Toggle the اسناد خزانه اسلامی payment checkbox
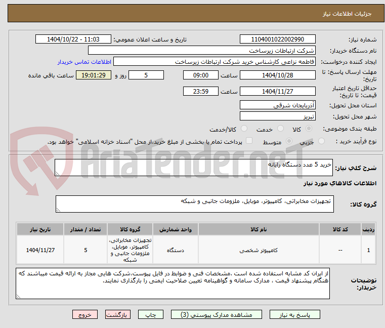The width and height of the screenshot is (385, 328). (x=249, y=141)
